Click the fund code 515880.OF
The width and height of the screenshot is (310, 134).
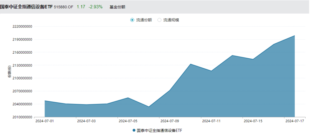[x=64, y=7]
